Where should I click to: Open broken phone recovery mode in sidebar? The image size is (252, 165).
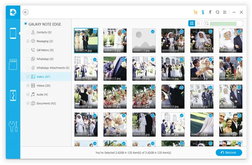(13, 95)
